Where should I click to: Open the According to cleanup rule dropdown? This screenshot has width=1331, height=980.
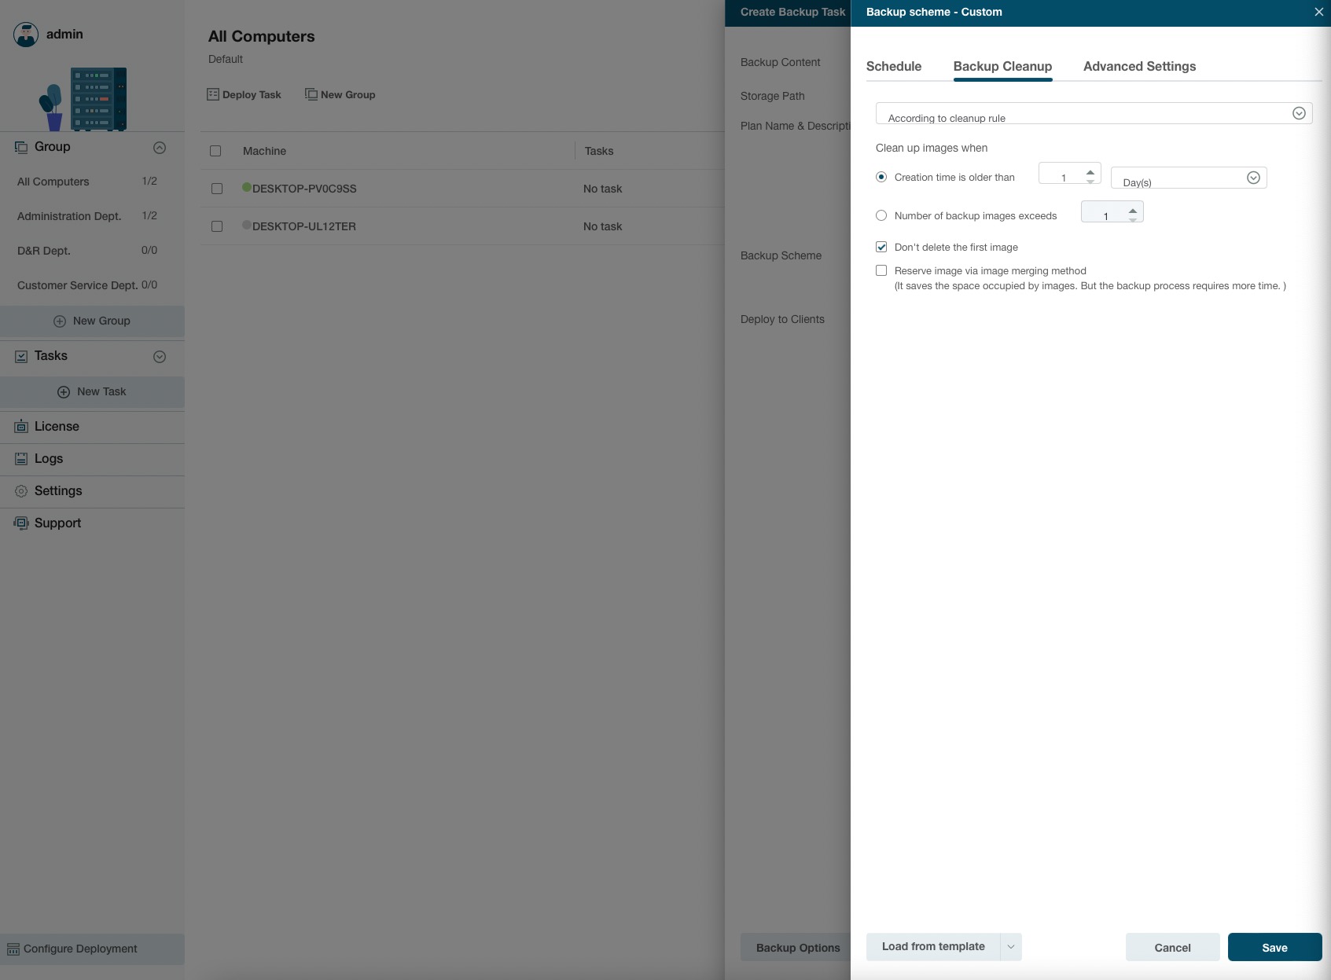tap(1094, 113)
